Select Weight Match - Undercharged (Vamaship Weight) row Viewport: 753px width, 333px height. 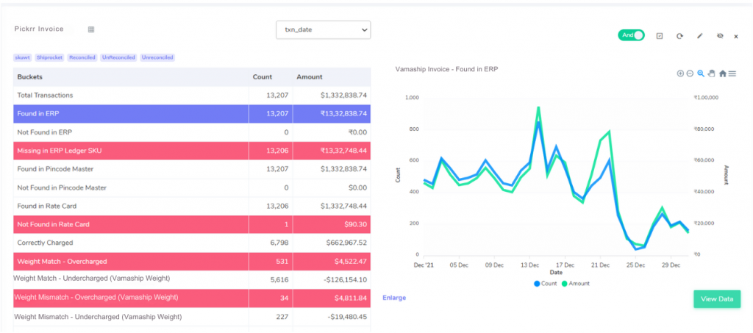tap(192, 280)
